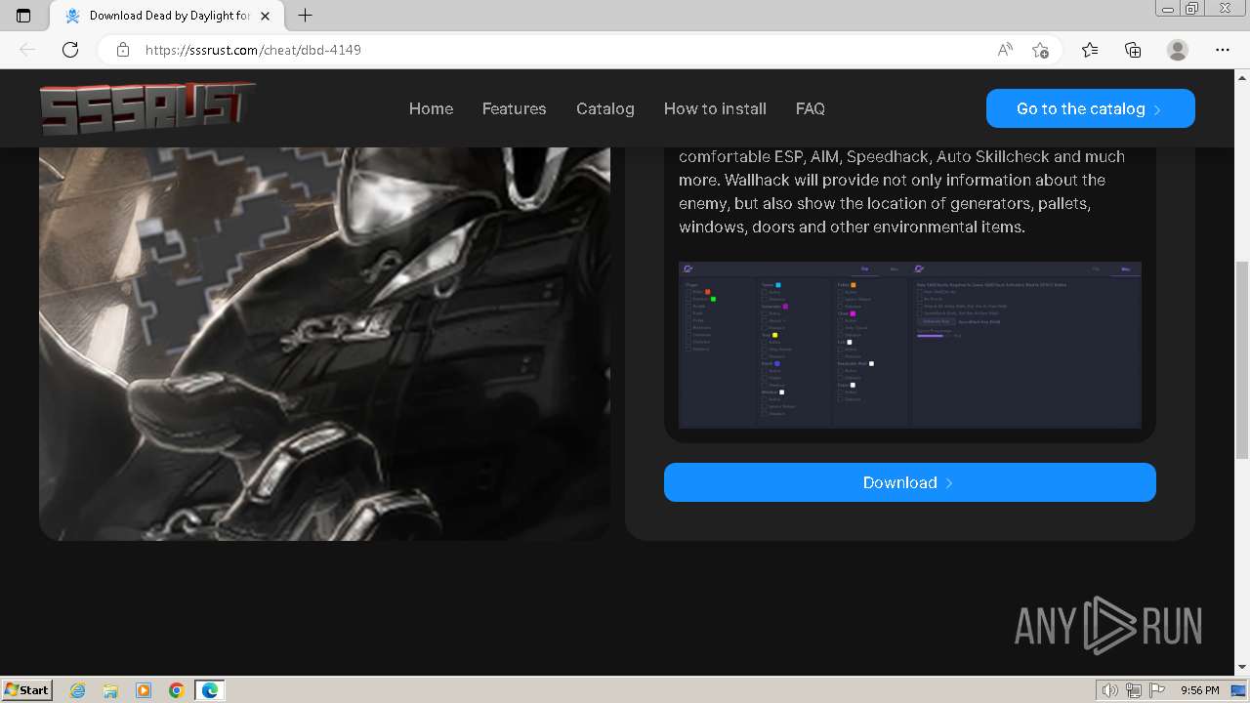Launch Chrome from the taskbar

coord(177,690)
